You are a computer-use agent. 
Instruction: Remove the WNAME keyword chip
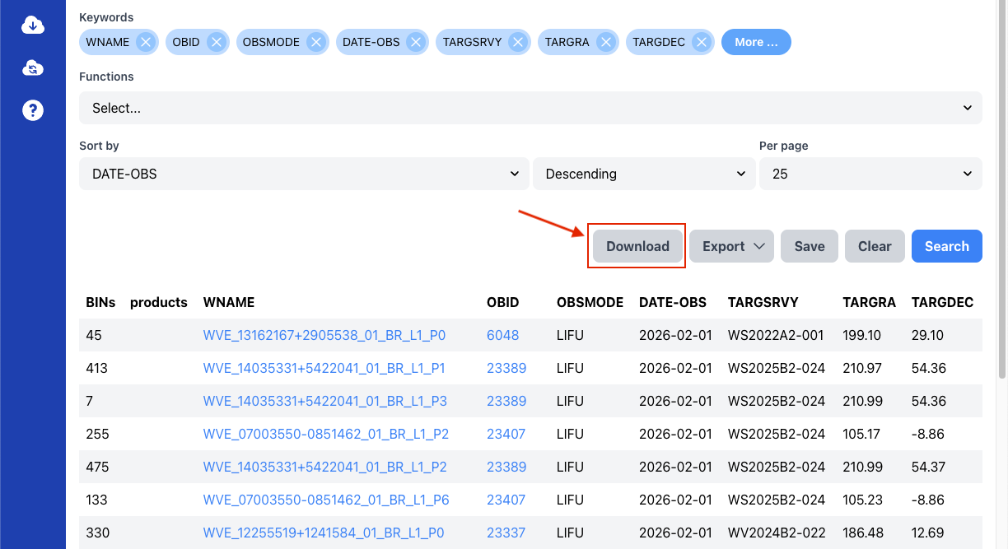click(146, 42)
